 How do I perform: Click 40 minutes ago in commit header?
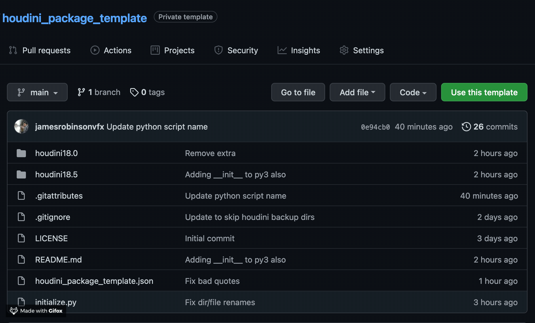click(x=424, y=127)
